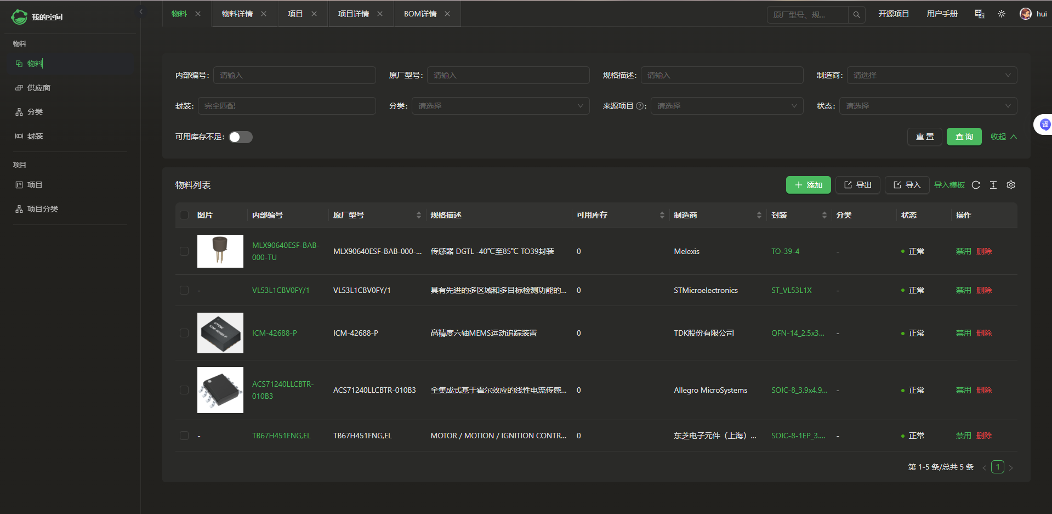Open the 制造商 dropdown filter
The width and height of the screenshot is (1052, 514).
(x=931, y=76)
